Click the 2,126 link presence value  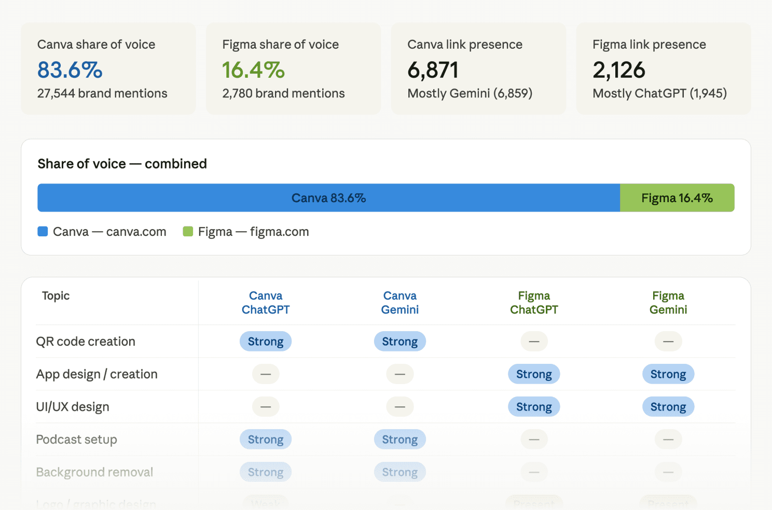click(x=619, y=70)
